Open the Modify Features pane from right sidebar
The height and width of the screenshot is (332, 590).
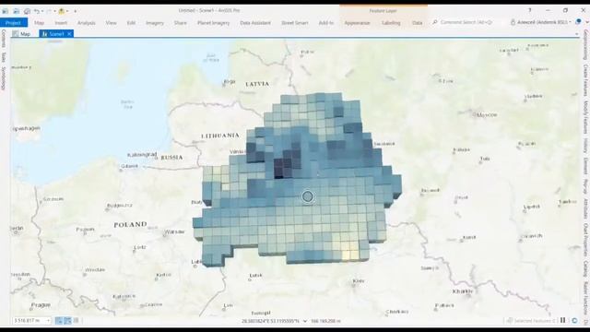[x=585, y=117]
